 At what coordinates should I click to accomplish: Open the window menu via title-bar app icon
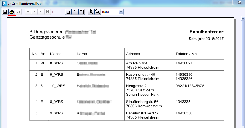(3, 3)
